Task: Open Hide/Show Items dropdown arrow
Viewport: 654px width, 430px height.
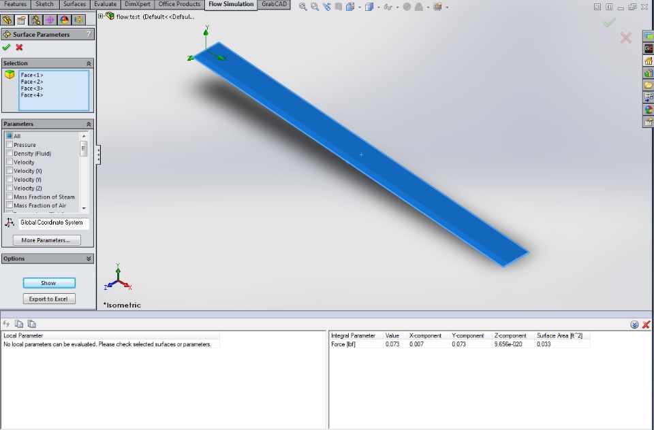Action: [397, 7]
